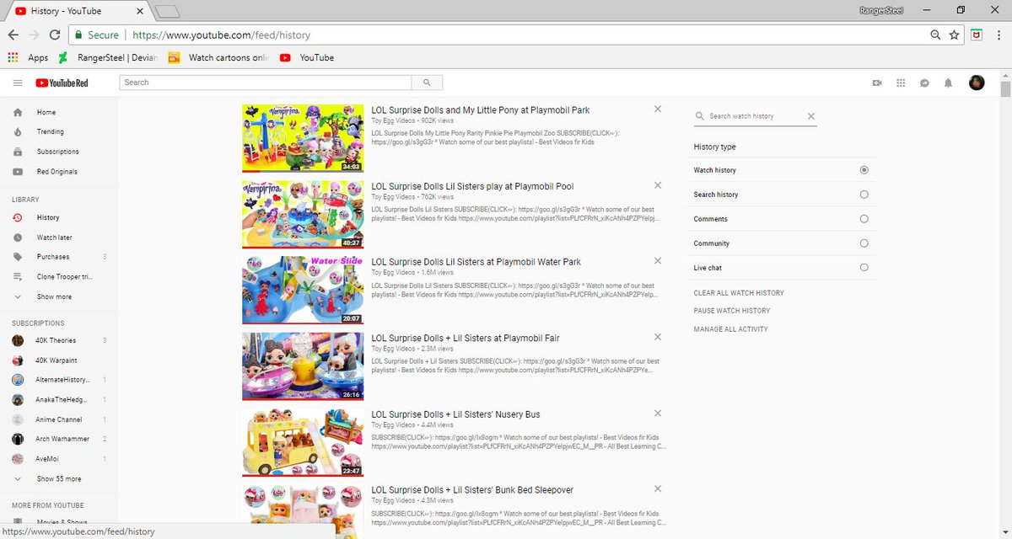The height and width of the screenshot is (539, 1012).
Task: Select Comments radio button
Action: [864, 219]
